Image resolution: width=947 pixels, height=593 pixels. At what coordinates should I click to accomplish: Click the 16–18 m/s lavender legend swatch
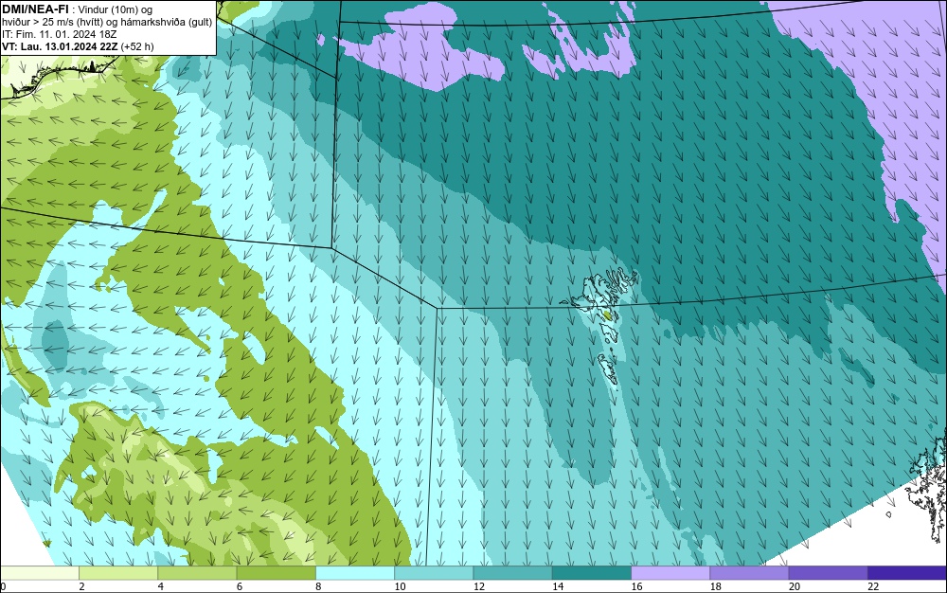tap(670, 572)
